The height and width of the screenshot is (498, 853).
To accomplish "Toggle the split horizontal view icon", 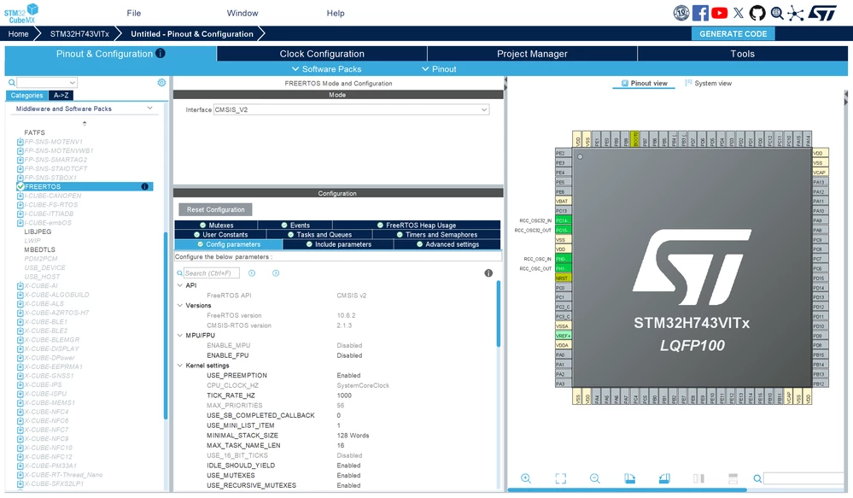I will click(733, 478).
